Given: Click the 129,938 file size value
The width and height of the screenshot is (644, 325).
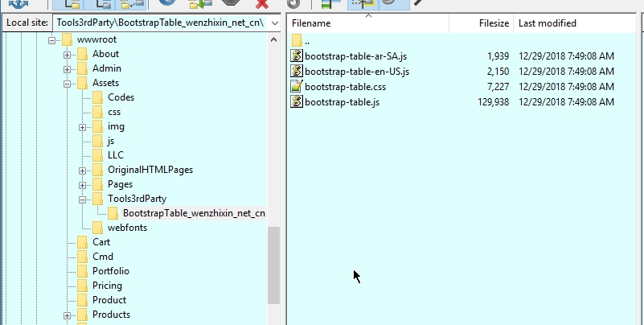Looking at the screenshot, I should [494, 102].
